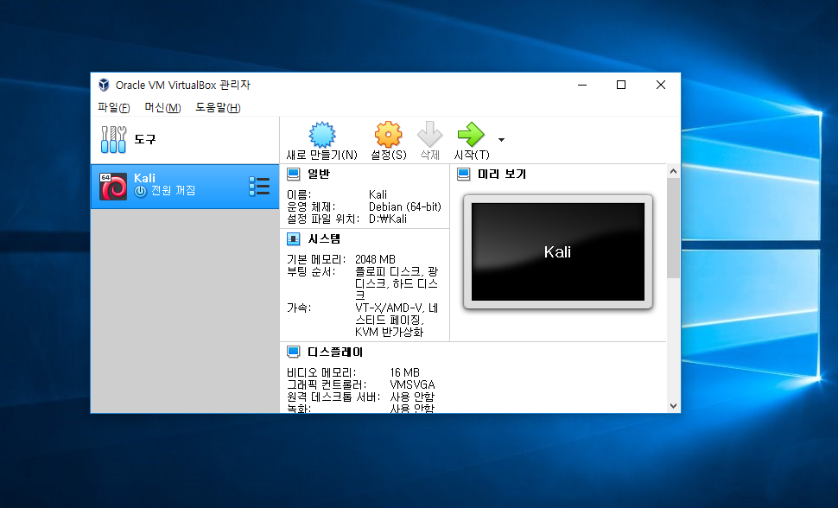Click the '2048 MB' memory value
Viewport: 838px width, 508px height.
click(x=375, y=259)
